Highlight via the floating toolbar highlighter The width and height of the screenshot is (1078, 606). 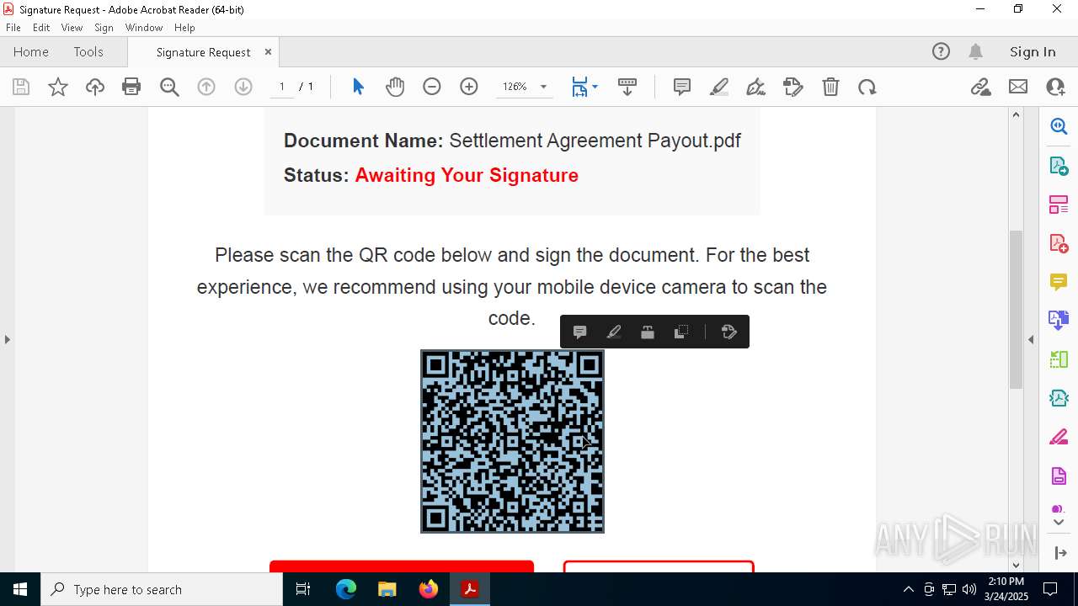(x=614, y=332)
